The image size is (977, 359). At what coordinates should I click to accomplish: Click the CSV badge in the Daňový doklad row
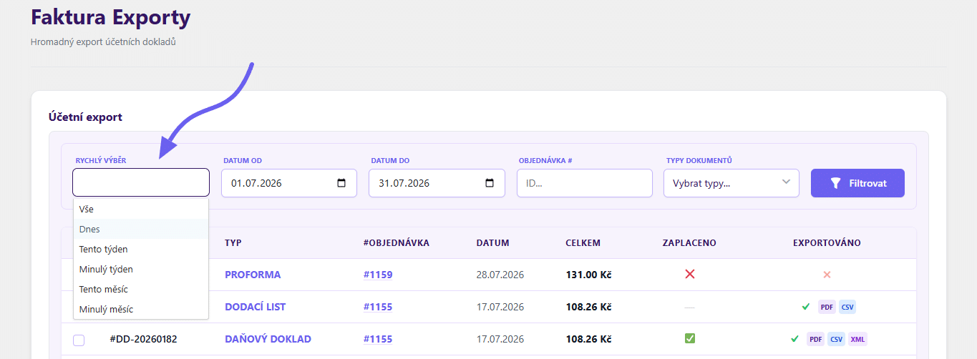click(x=836, y=339)
